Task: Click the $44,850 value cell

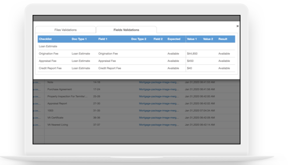Action: (192, 54)
